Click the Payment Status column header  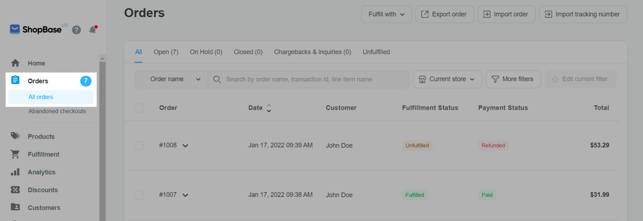[x=503, y=108]
